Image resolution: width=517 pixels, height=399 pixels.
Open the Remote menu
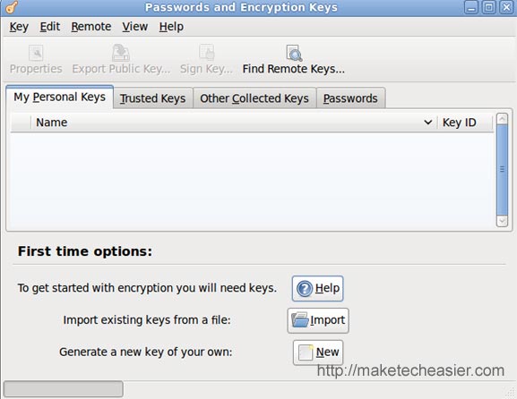point(91,27)
